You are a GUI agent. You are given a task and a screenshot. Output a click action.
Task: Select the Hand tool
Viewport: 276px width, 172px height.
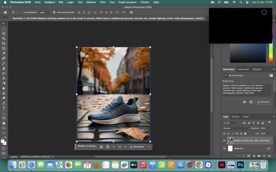pos(4,123)
